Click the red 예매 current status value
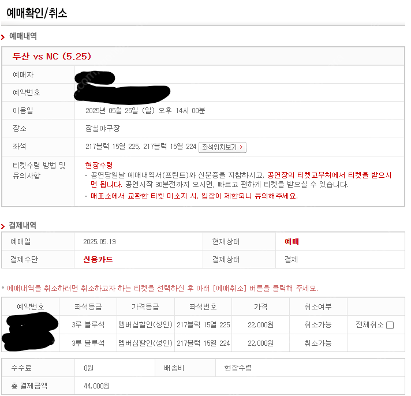 (292, 241)
